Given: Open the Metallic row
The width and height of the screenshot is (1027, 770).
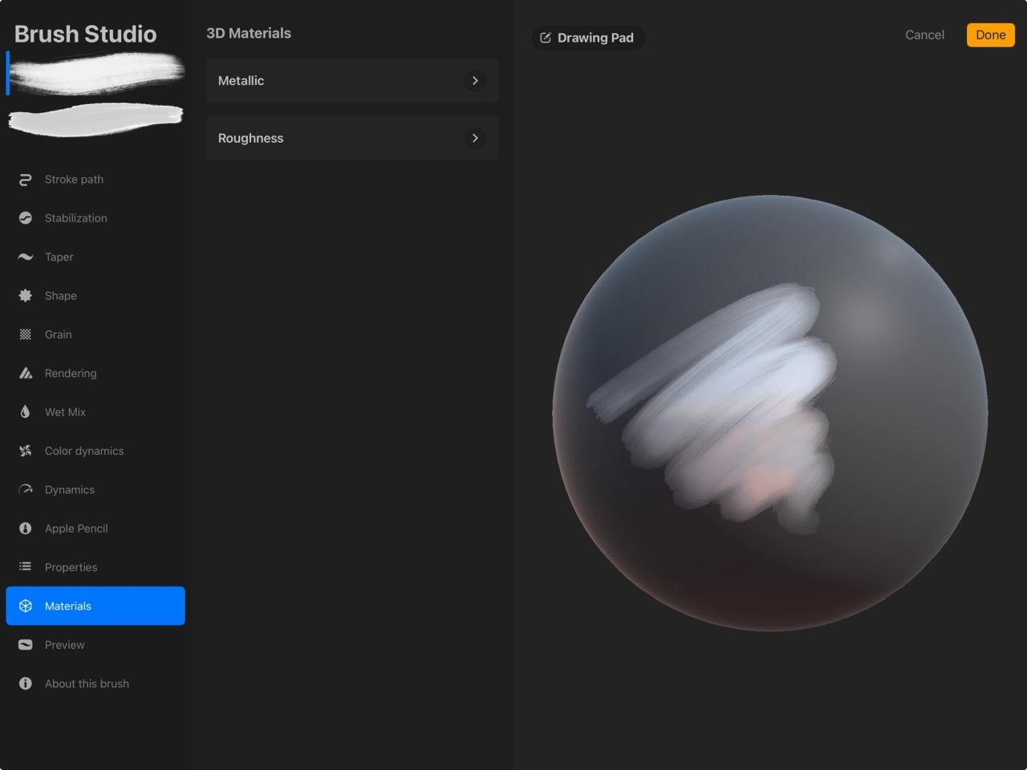Looking at the screenshot, I should (352, 80).
